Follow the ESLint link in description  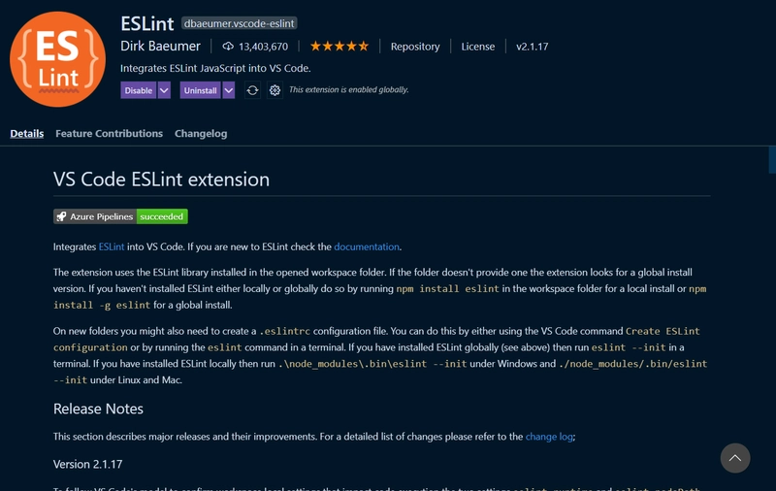pos(112,246)
